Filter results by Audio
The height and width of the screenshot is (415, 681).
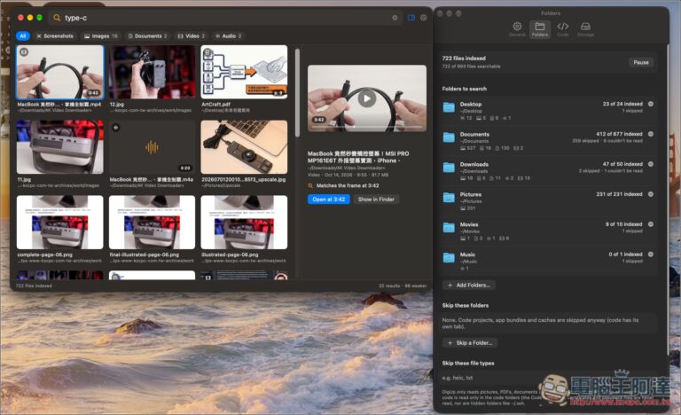[x=229, y=36]
